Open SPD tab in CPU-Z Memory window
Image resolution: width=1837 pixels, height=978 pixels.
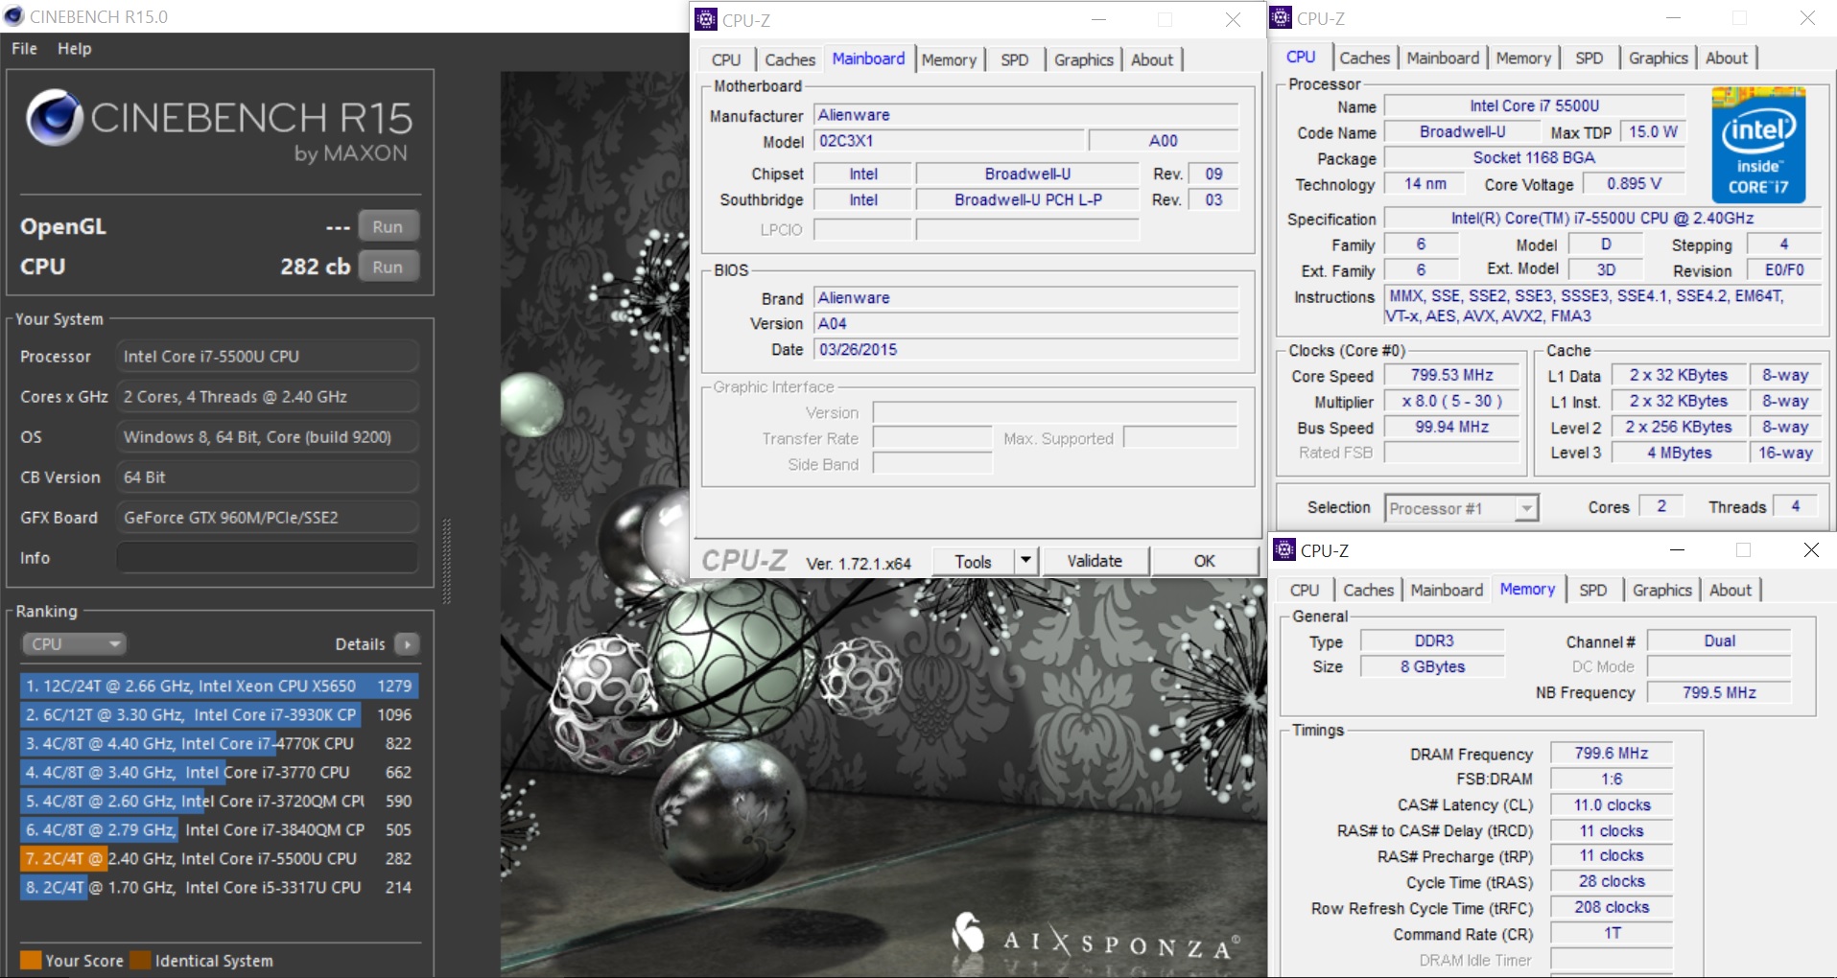1593,590
